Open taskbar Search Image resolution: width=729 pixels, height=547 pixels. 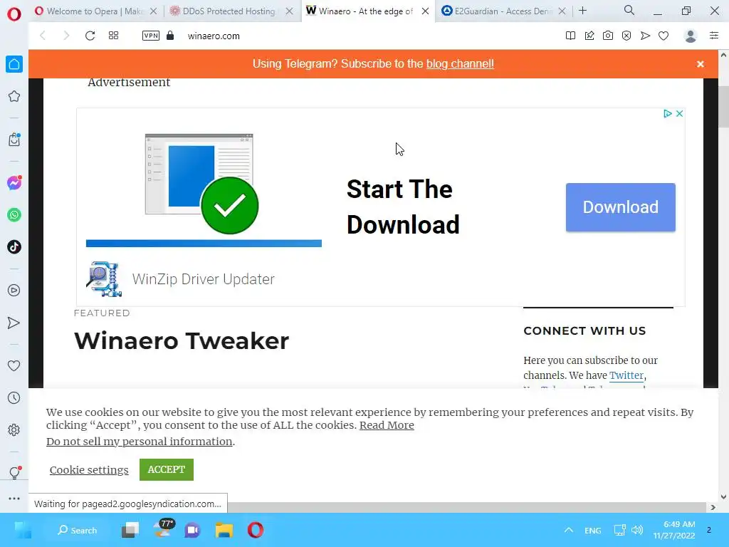77,530
